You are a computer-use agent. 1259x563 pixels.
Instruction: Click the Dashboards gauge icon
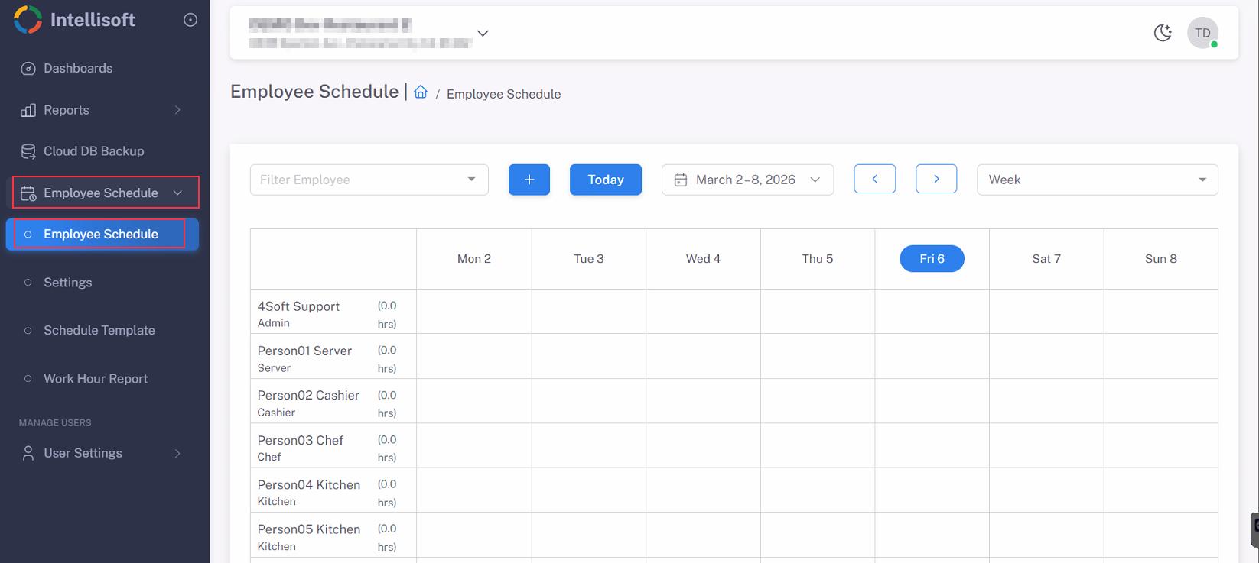click(x=28, y=69)
